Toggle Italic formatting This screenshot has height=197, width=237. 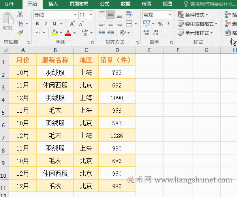click(46, 24)
